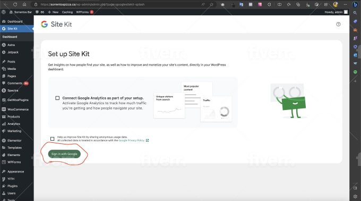Open the Howdy, admin account menu
361x201 pixels.
click(336, 12)
